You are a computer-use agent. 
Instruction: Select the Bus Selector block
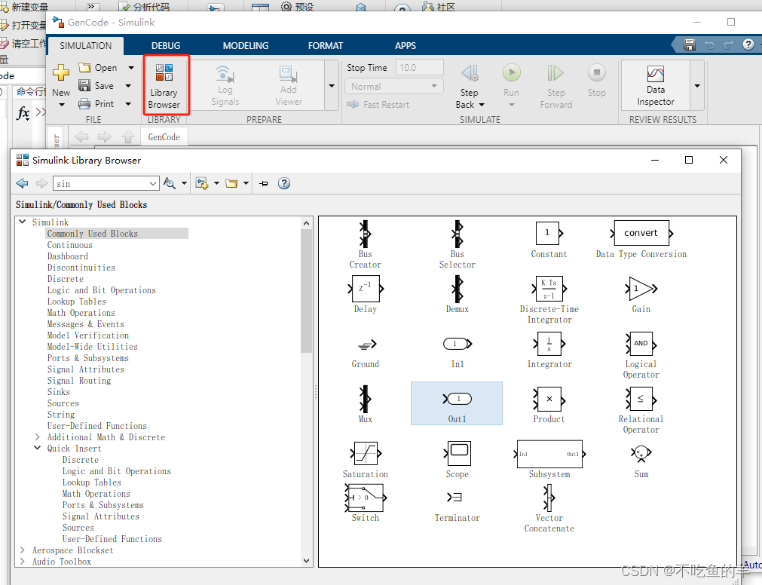tap(457, 244)
